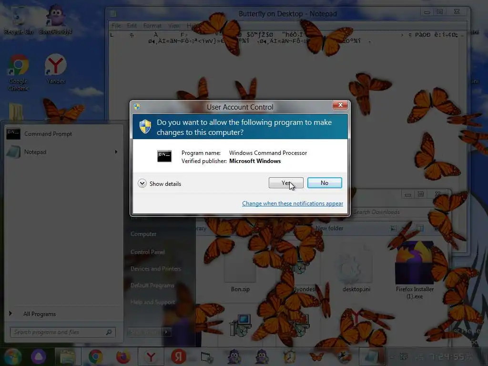Viewport: 488px width, 366px height.
Task: Click the Notepad icon in Start menu
Action: tap(13, 152)
